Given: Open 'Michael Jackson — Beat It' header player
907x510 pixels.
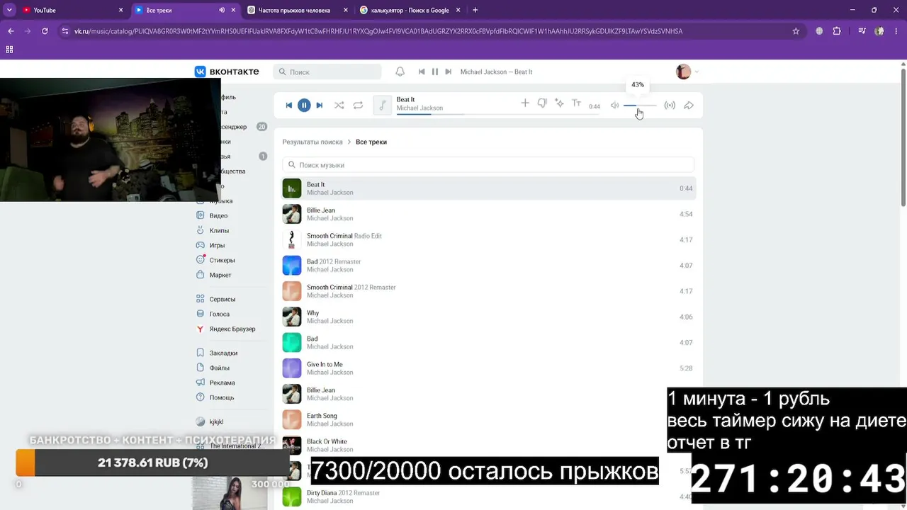Looking at the screenshot, I should click(496, 72).
